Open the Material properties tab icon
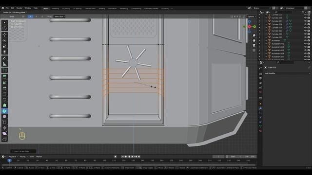The image size is (312, 175). (x=260, y=131)
